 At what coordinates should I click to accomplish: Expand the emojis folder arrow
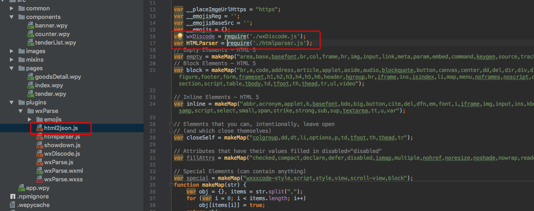[29, 120]
